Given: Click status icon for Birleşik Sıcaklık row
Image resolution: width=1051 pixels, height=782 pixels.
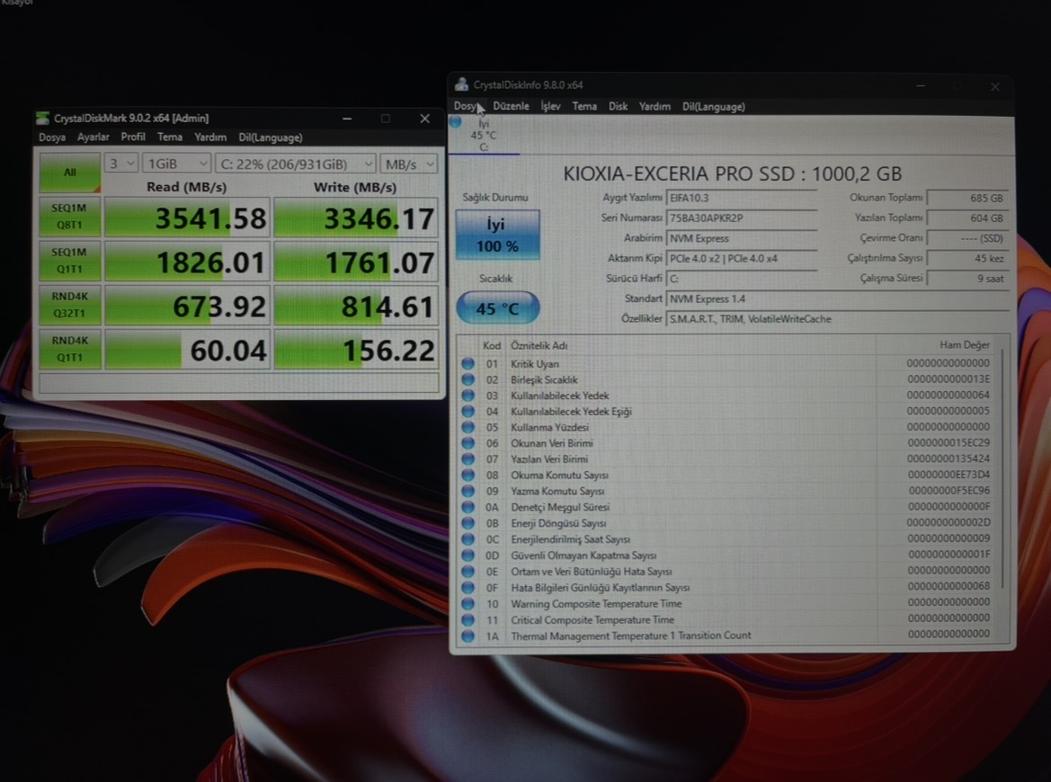Looking at the screenshot, I should (468, 380).
